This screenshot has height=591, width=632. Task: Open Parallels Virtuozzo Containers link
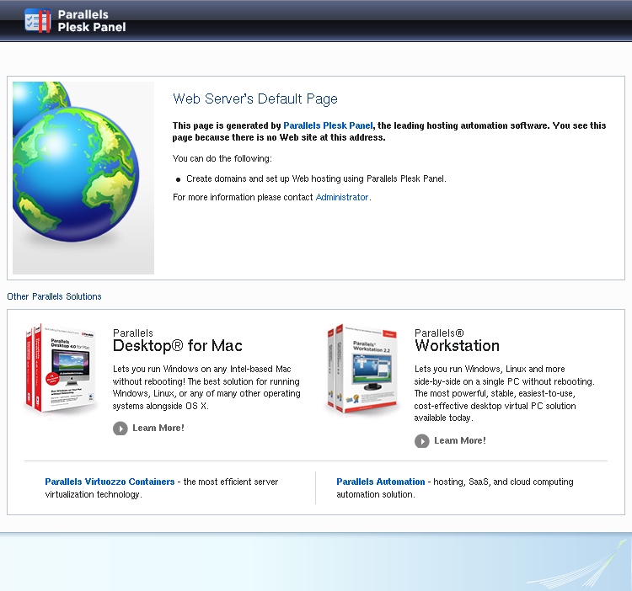click(x=110, y=482)
